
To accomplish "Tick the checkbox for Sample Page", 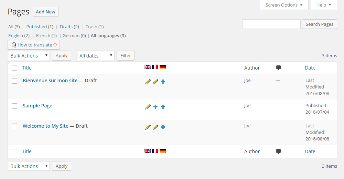I will coord(14,106).
